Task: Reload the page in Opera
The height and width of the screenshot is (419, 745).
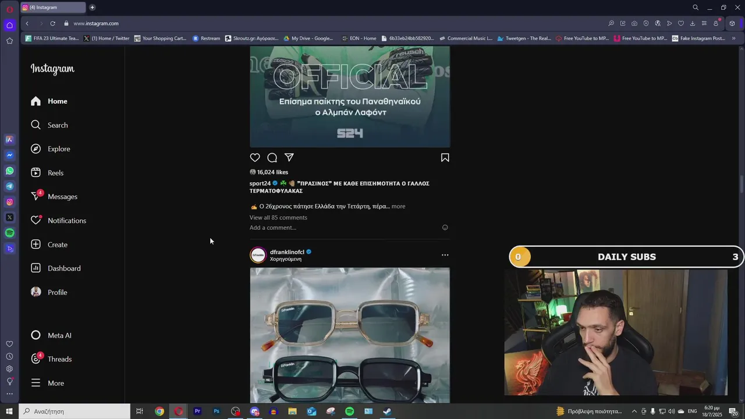Action: [x=52, y=23]
